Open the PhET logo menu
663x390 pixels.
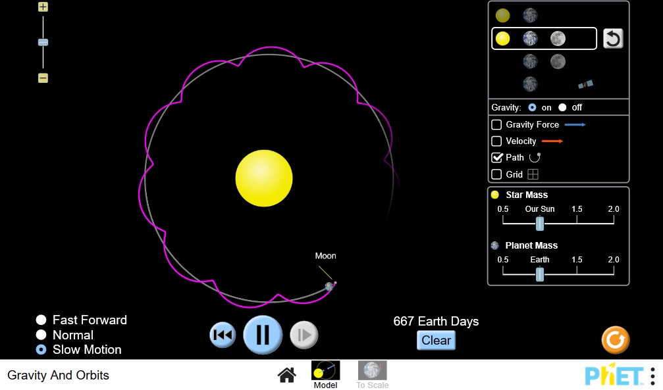coord(614,375)
